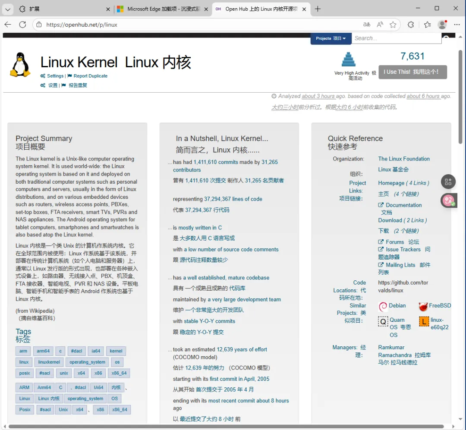Image resolution: width=466 pixels, height=430 pixels.
Task: Click the Quarn OS Q icon
Action: [383, 322]
